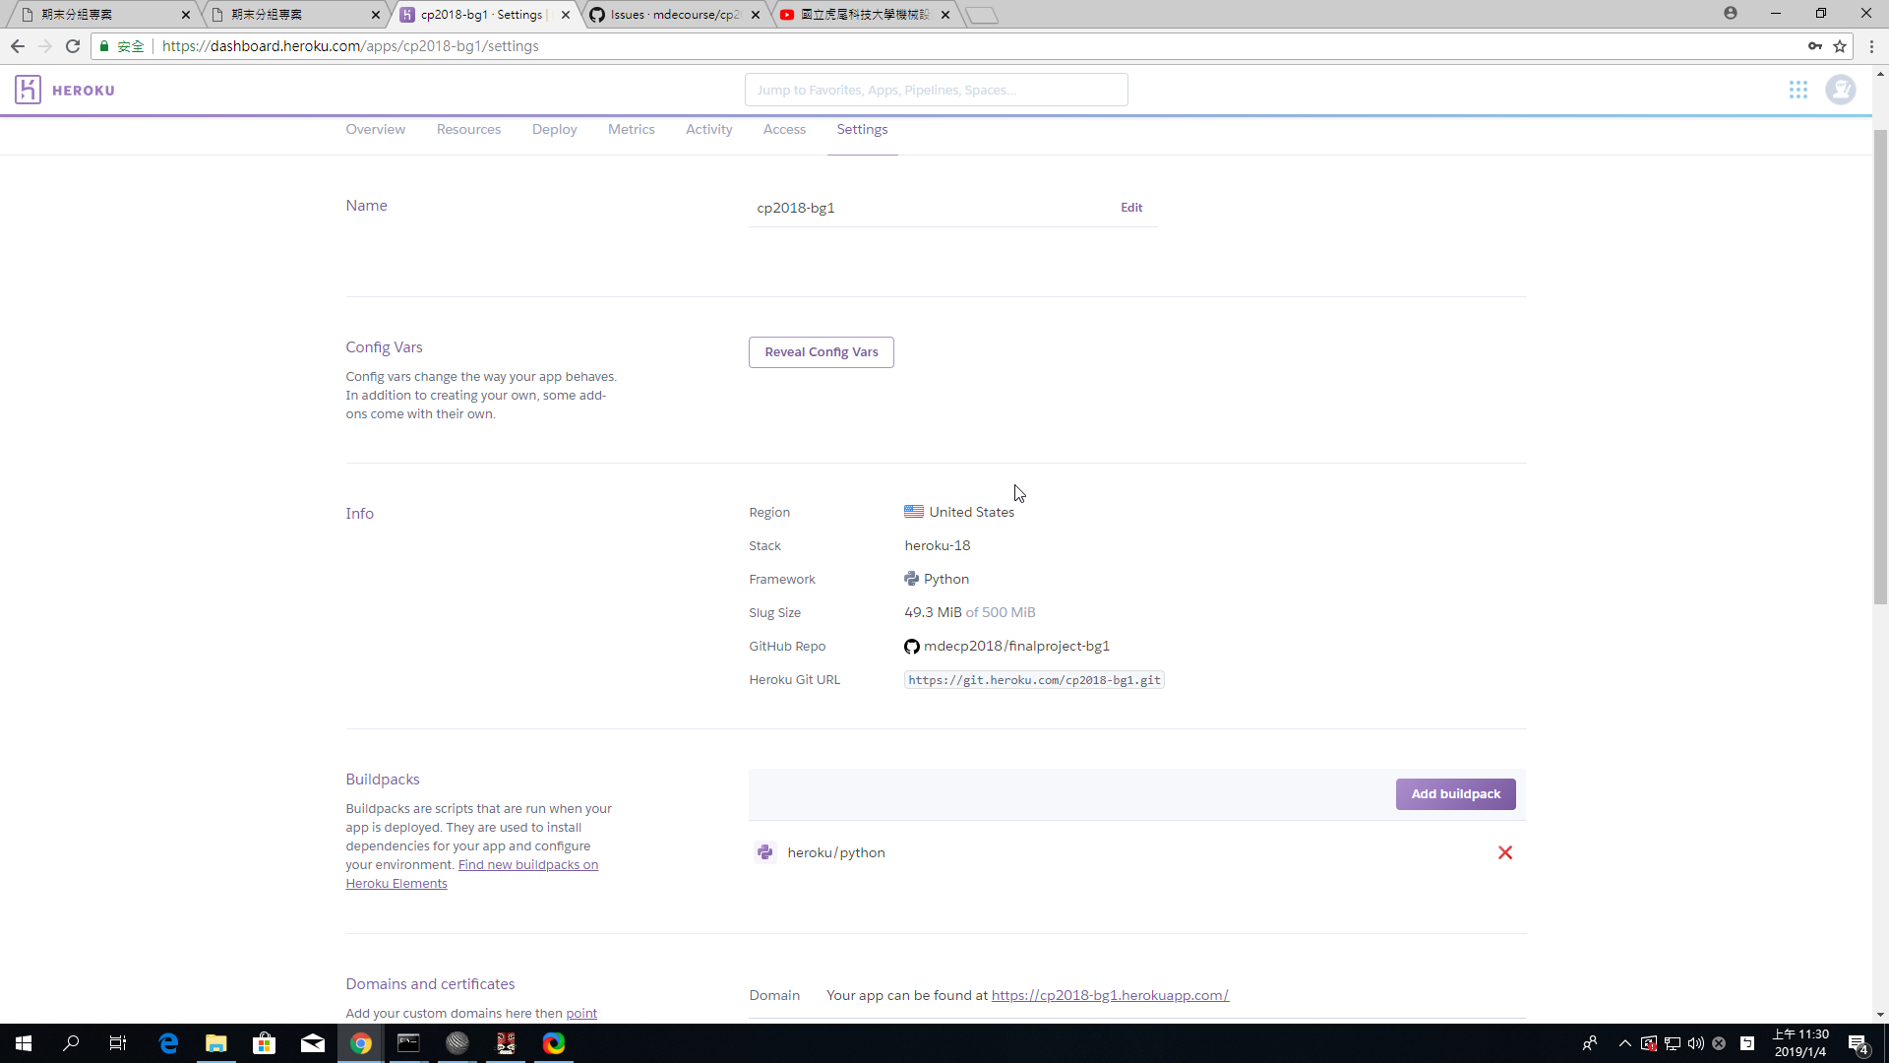Click the Python framework icon
This screenshot has width=1889, height=1063.
[912, 579]
